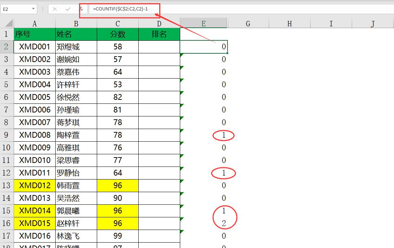Click name cell 孙瑾瑜
The width and height of the screenshot is (394, 248).
coord(76,110)
